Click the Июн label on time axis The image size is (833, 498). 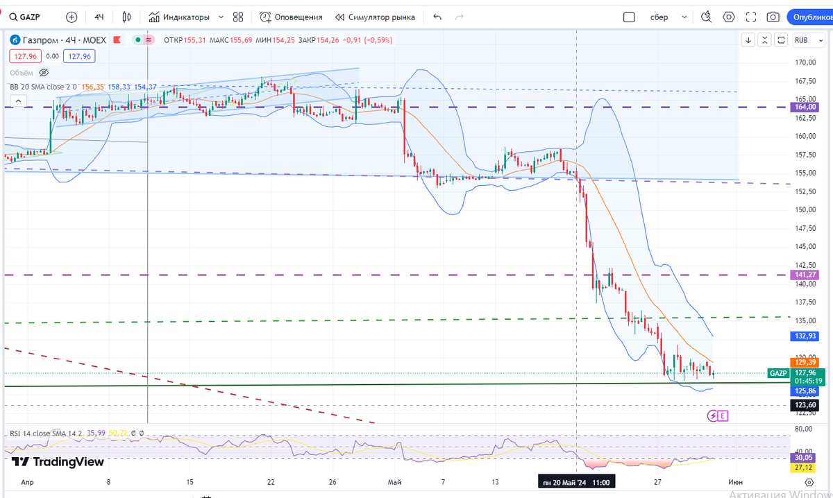735,481
